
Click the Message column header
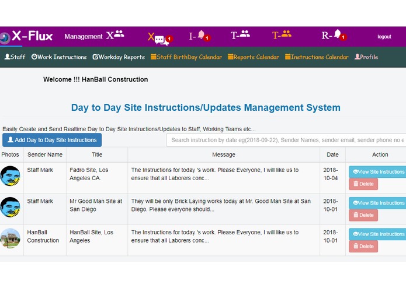(x=224, y=154)
